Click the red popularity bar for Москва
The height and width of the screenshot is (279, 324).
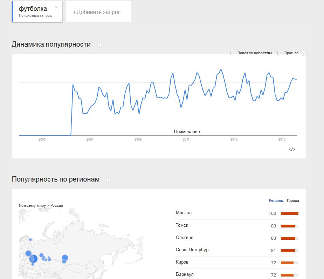(289, 213)
